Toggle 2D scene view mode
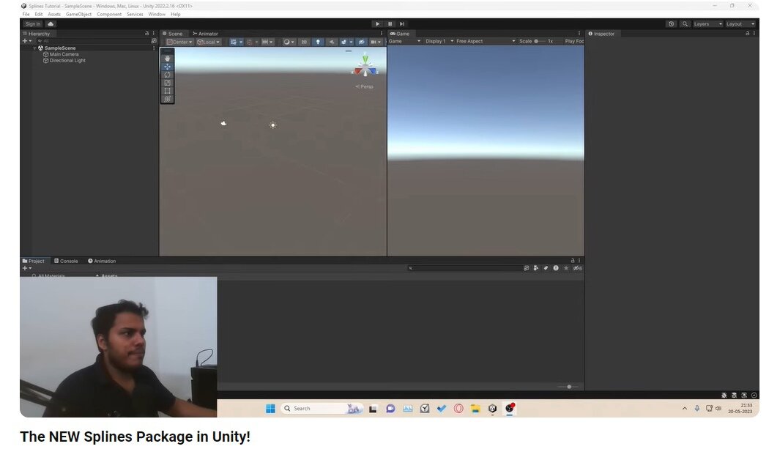Screen dimensions: 769x449 tap(304, 42)
